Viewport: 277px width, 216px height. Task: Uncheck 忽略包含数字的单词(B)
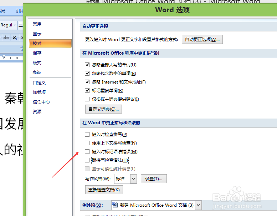pyautogui.click(x=87, y=73)
